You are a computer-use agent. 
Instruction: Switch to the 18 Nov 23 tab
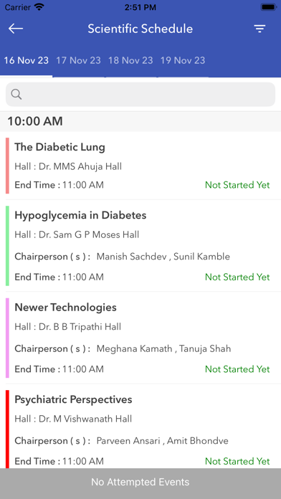point(130,60)
